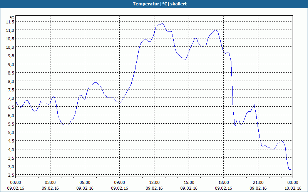Viewport: 308px width, 192px height.
Task: Click the '15:00' time label
Action: click(x=189, y=183)
